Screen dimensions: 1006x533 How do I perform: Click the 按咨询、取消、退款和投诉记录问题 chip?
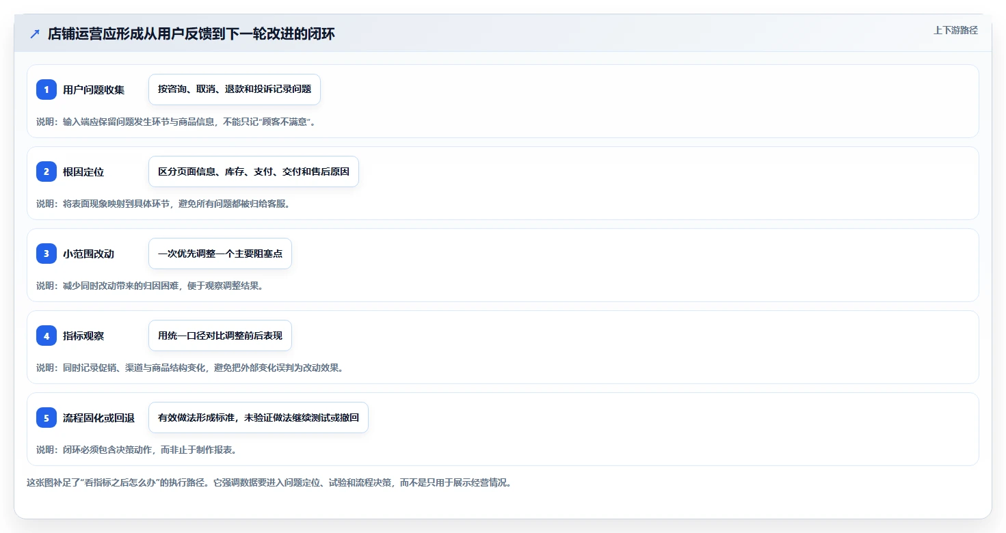[x=235, y=90]
